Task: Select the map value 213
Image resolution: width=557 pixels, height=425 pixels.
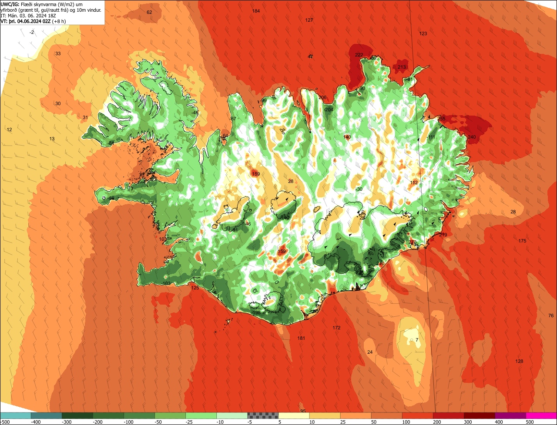Action: 402,67
